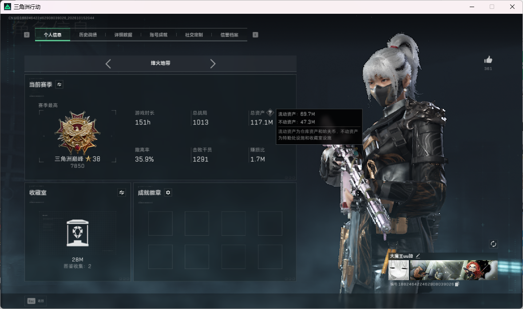Open the 信誉档案 tab
523x309 pixels.
pyautogui.click(x=229, y=35)
